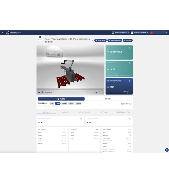169x183 pixels.
Task: Set expiration to 2 Weeks
Action: tap(64, 103)
